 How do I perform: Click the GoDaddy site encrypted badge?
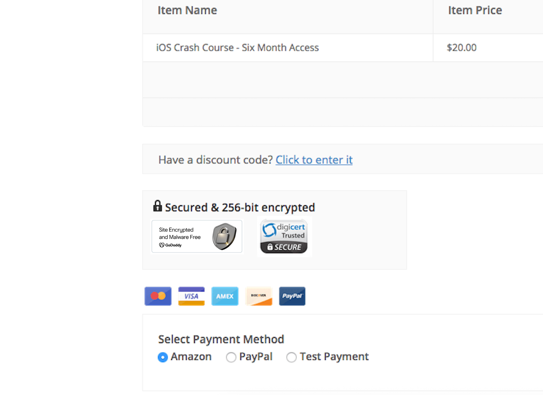(x=196, y=237)
